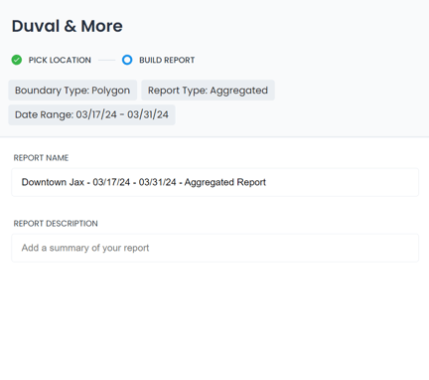429x380 pixels.
Task: Select the BUILD REPORT step label
Action: pyautogui.click(x=167, y=60)
